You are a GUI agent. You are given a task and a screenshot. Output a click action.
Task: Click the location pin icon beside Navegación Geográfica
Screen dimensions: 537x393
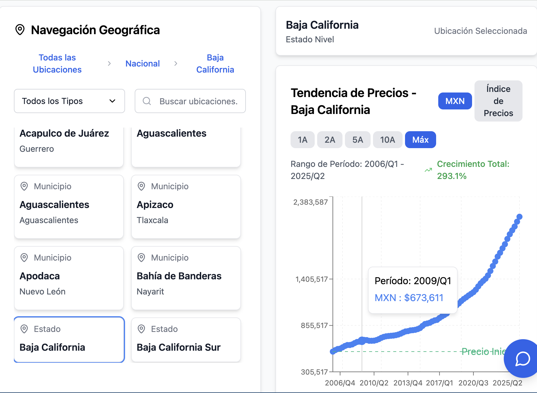(19, 30)
